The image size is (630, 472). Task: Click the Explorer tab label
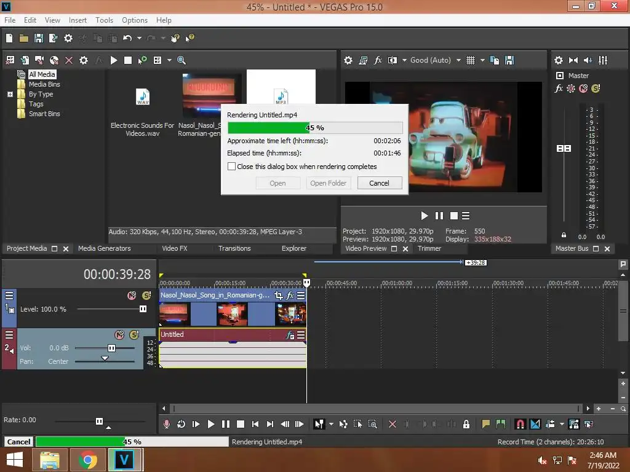tap(294, 248)
